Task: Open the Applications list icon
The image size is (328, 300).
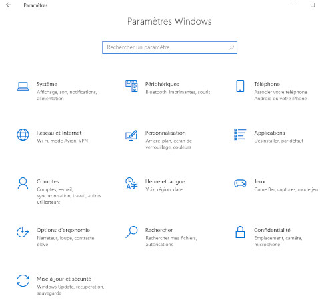Action: (240, 134)
